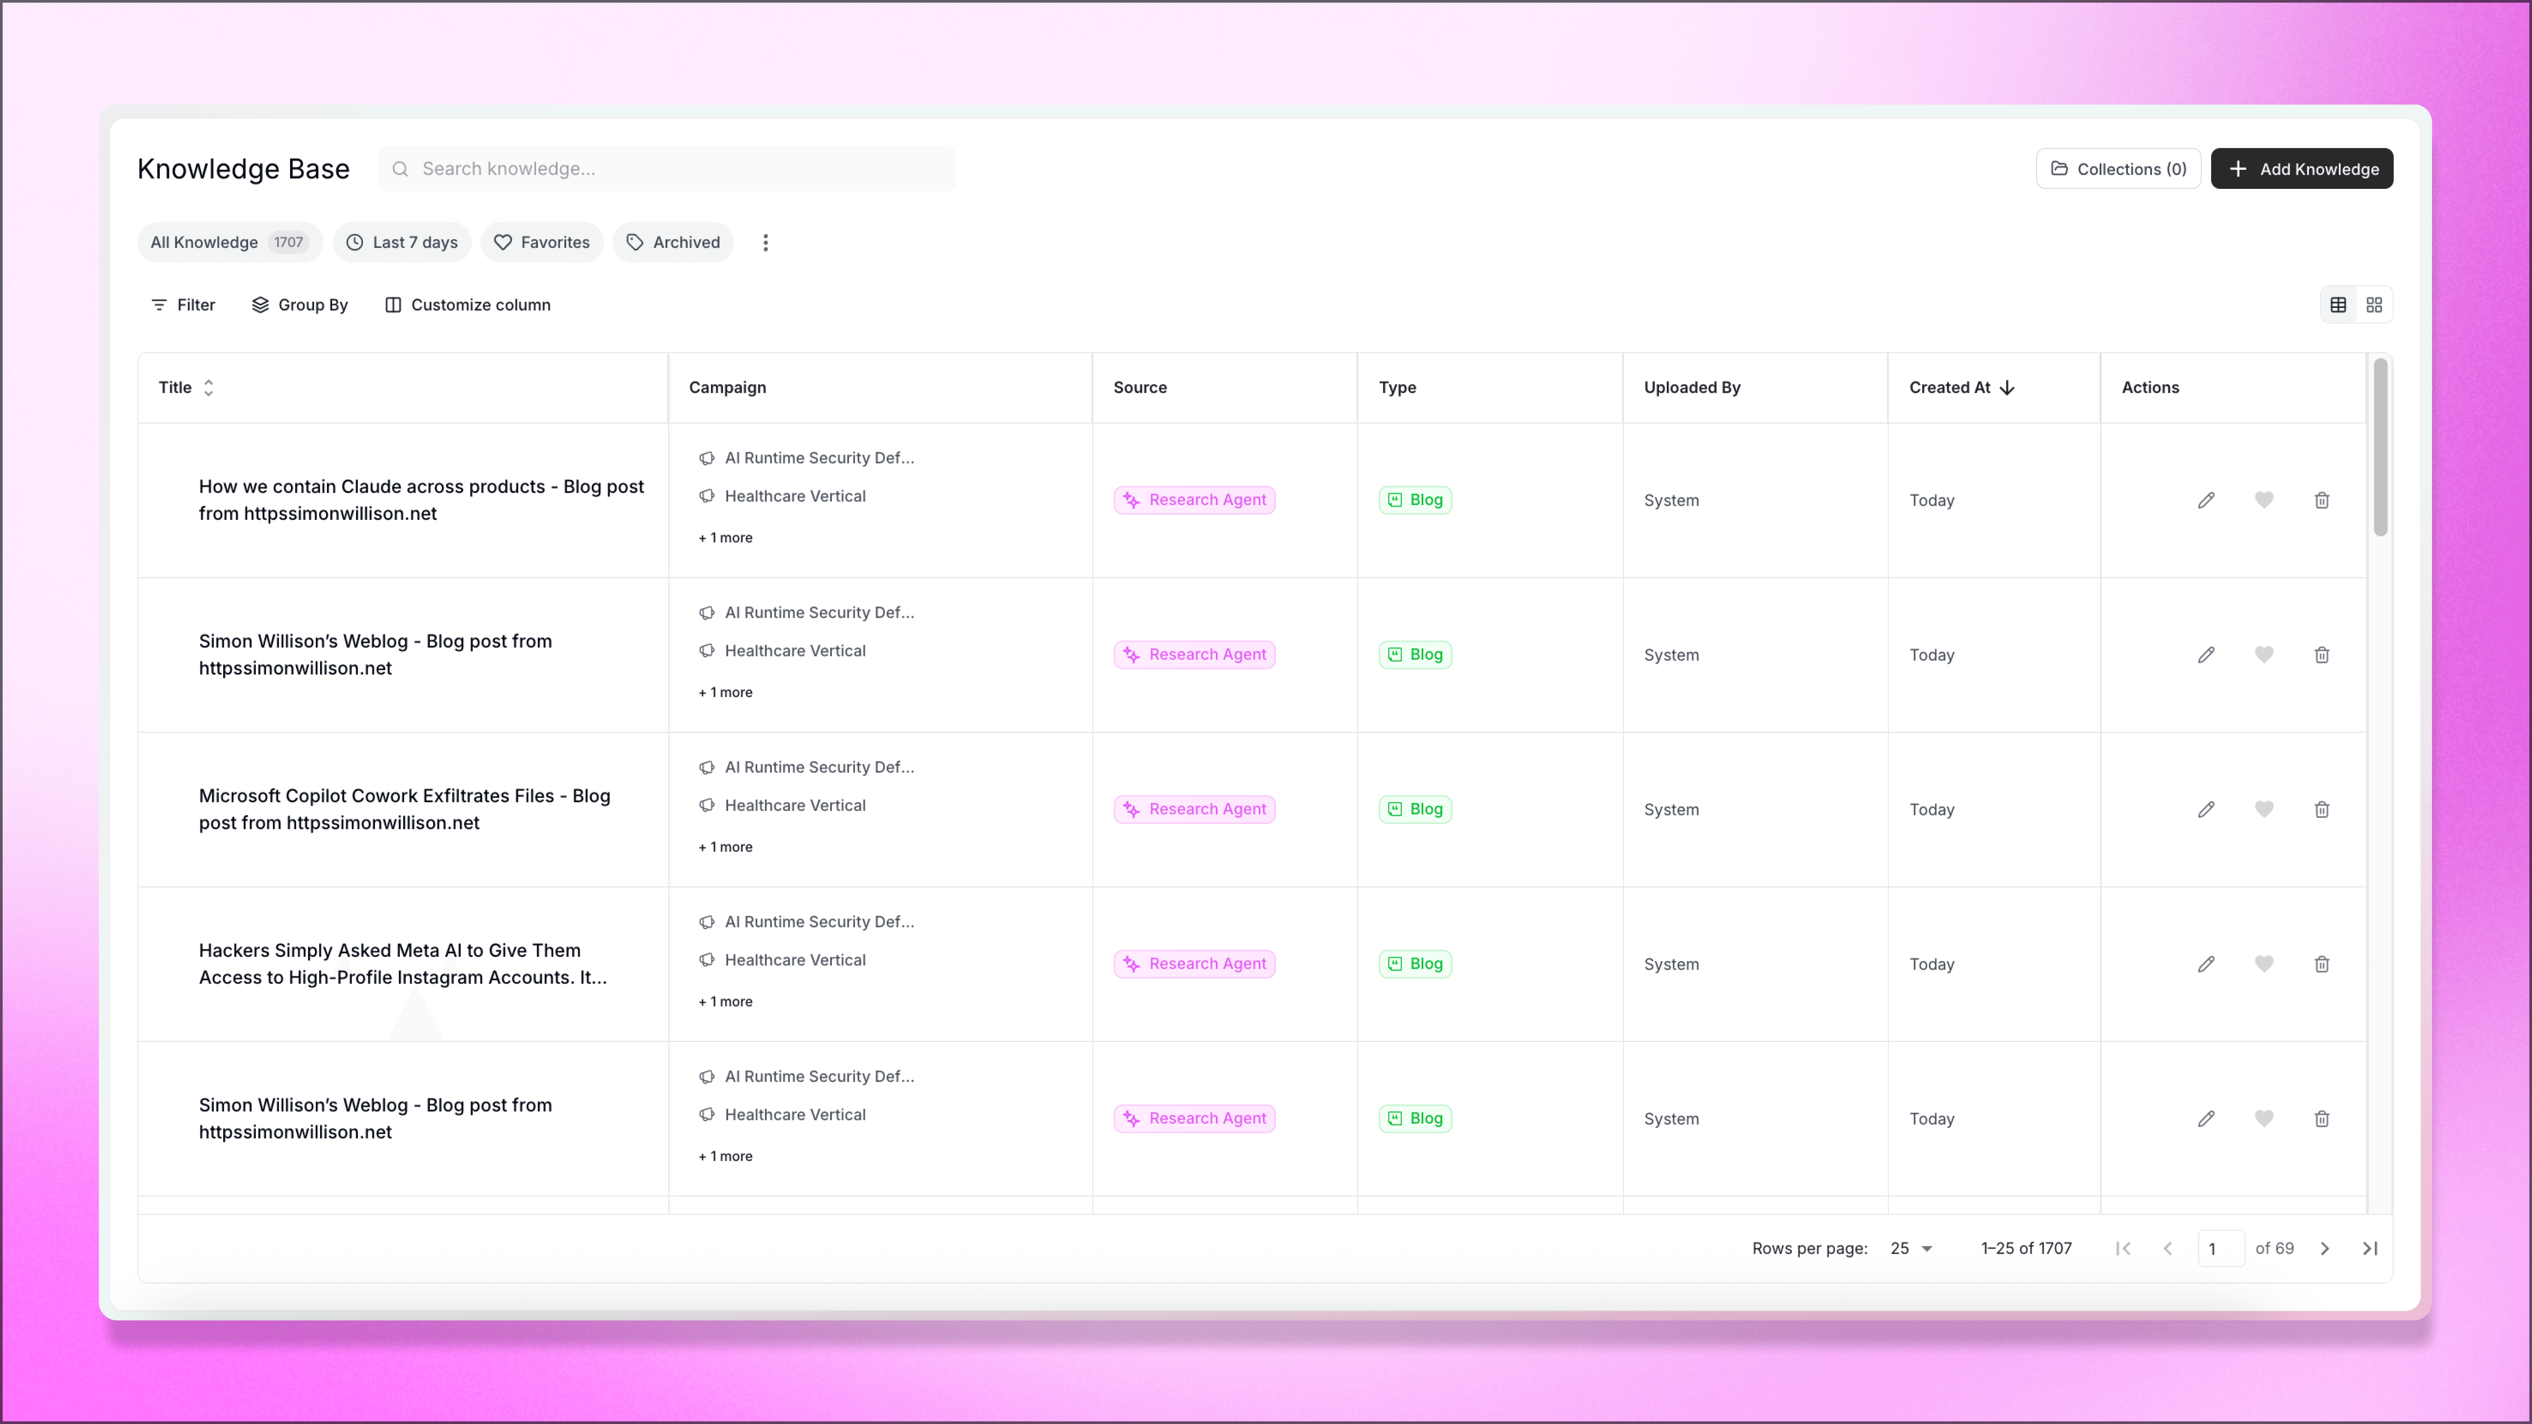The width and height of the screenshot is (2532, 1424).
Task: Click the search magnifier icon
Action: click(x=400, y=169)
